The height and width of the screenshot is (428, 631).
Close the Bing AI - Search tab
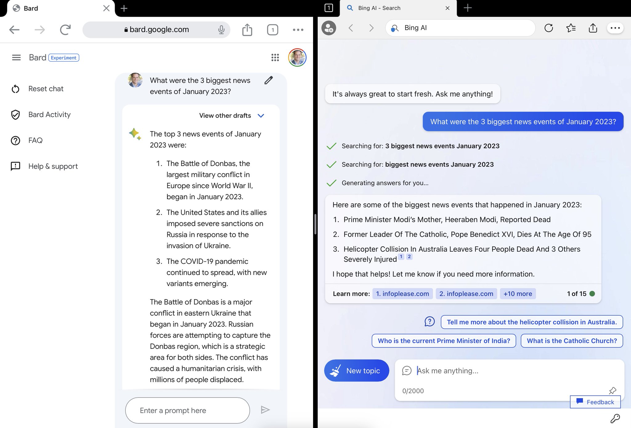click(447, 8)
